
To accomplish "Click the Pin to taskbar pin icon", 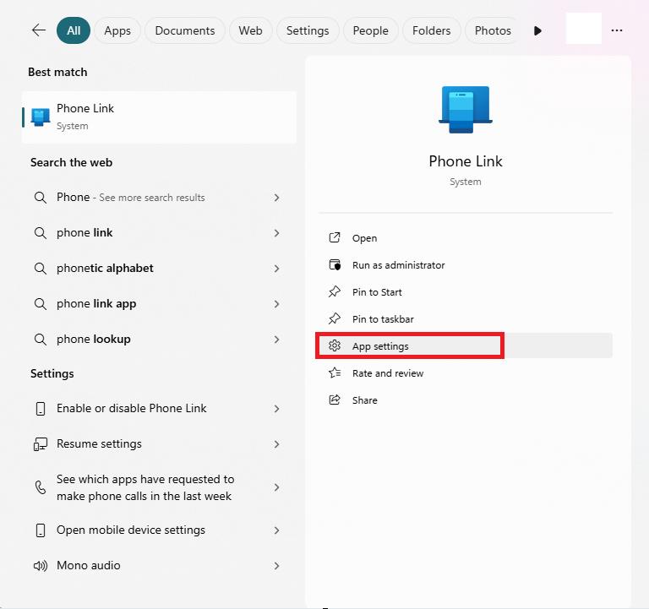I will click(335, 318).
